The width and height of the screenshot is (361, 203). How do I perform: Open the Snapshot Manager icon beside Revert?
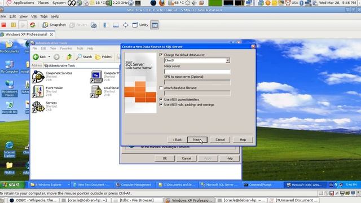click(94, 25)
